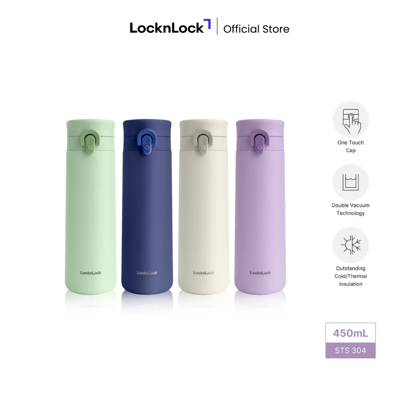
Task: Click the Cold/Thermal Insulation sun-snowflake icon
Action: [x=351, y=245]
